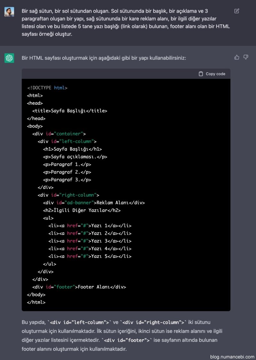Click the "Copy code" text label
This screenshot has height=360, width=256.
tap(215, 74)
